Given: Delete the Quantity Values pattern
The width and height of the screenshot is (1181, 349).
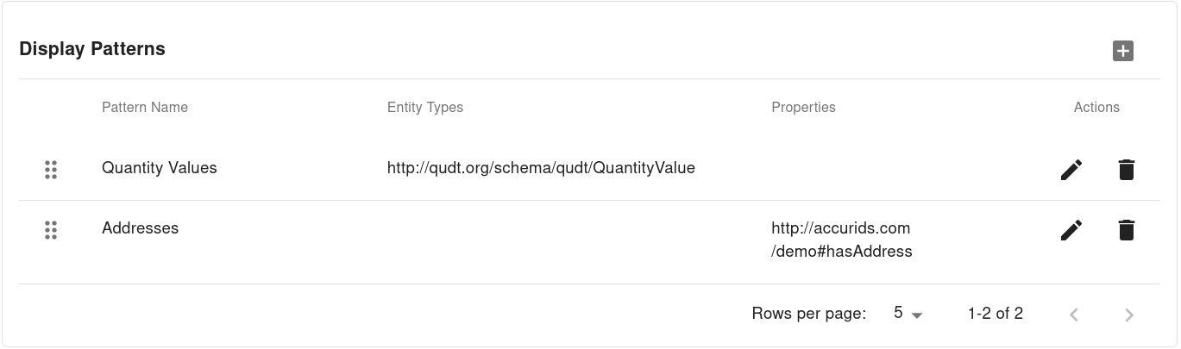Looking at the screenshot, I should pos(1126,170).
